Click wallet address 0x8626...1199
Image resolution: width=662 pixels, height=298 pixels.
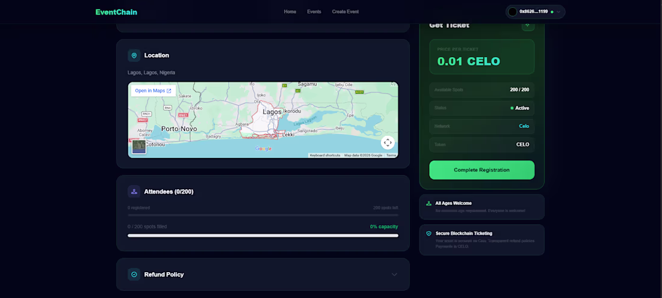[x=534, y=12]
